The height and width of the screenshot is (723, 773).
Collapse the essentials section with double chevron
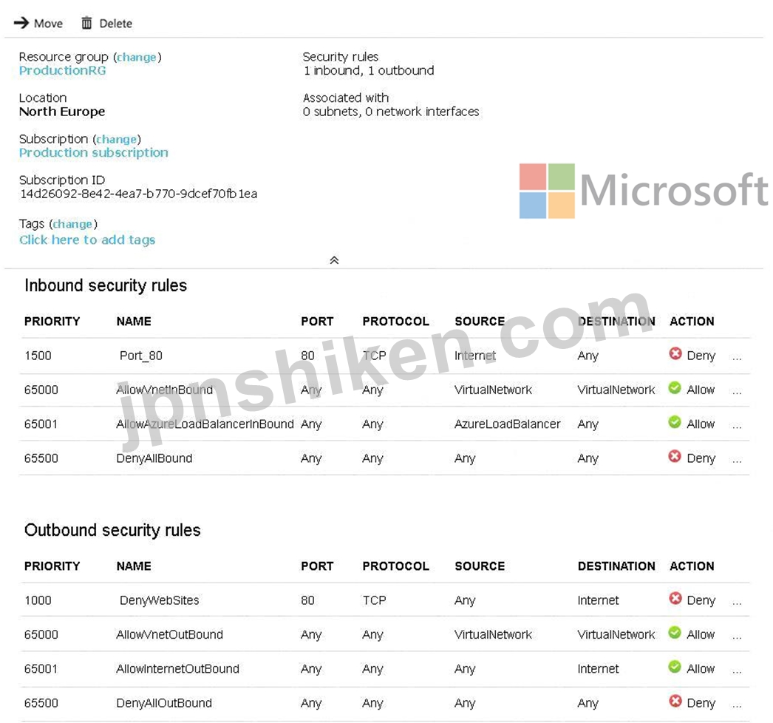point(334,260)
